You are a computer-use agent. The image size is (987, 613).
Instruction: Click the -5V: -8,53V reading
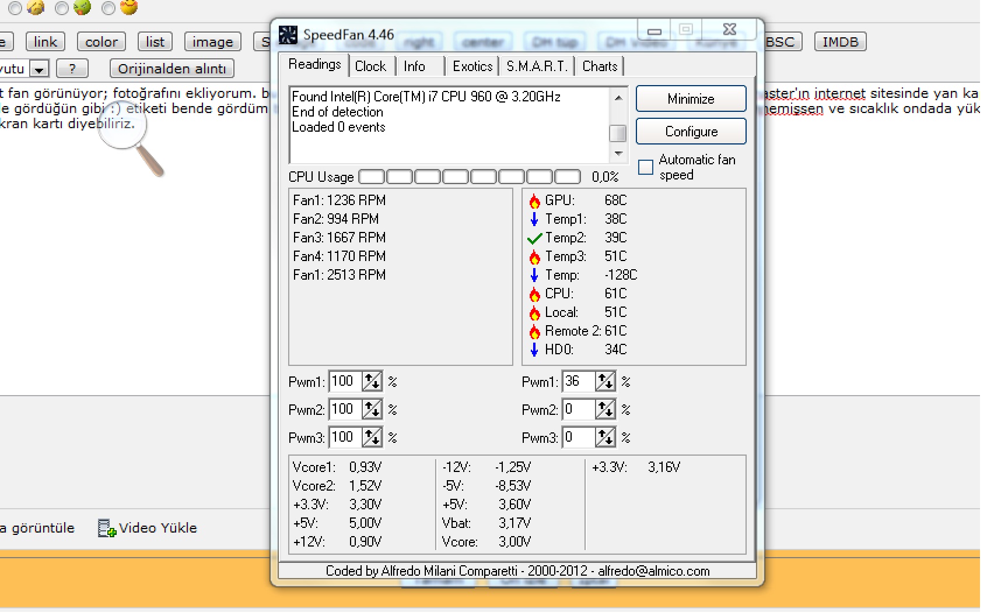487,486
